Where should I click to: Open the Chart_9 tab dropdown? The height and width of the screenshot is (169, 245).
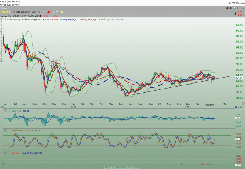[x=6, y=8]
